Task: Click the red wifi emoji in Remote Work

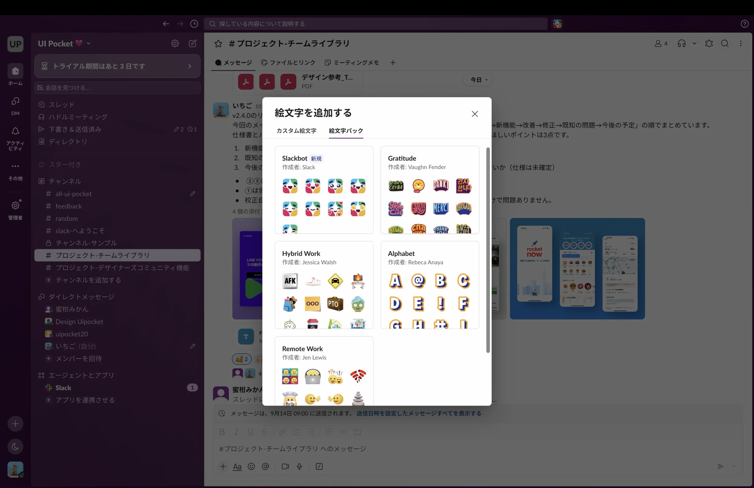Action: tap(358, 376)
